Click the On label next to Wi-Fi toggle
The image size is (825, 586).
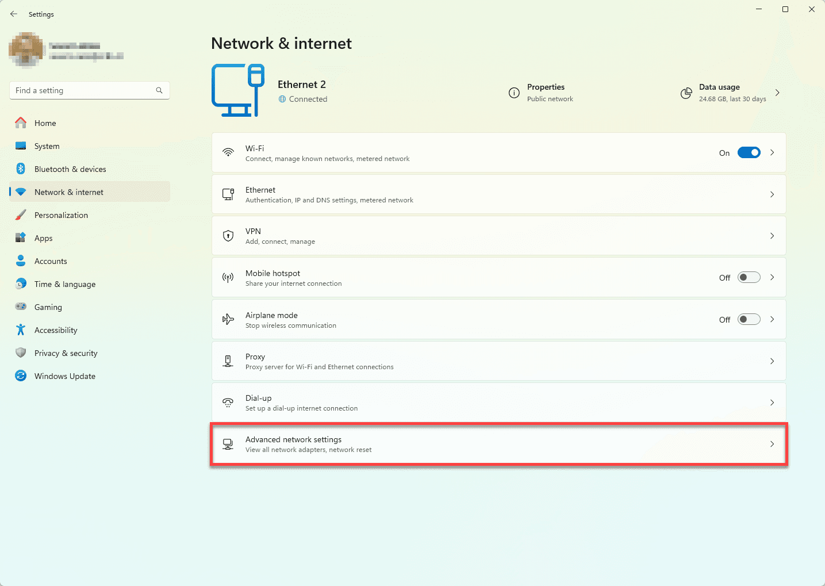click(x=724, y=153)
